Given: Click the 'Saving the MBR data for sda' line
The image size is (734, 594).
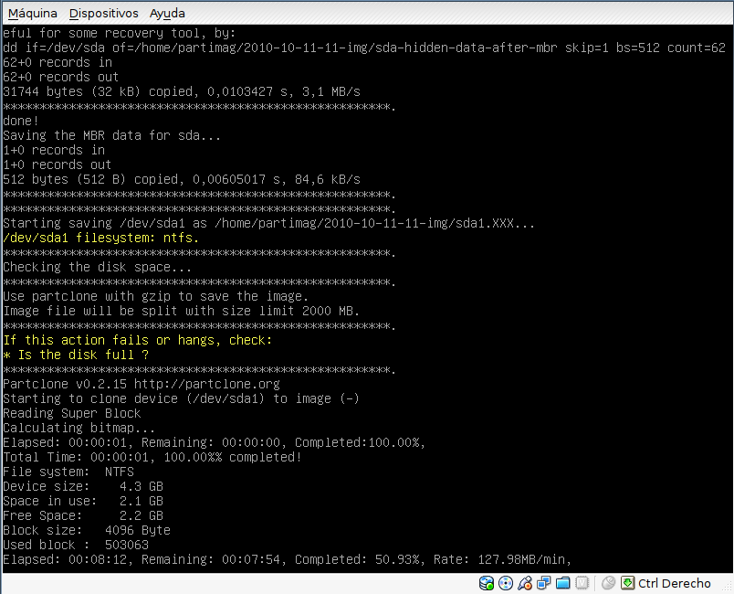Looking at the screenshot, I should [111, 135].
